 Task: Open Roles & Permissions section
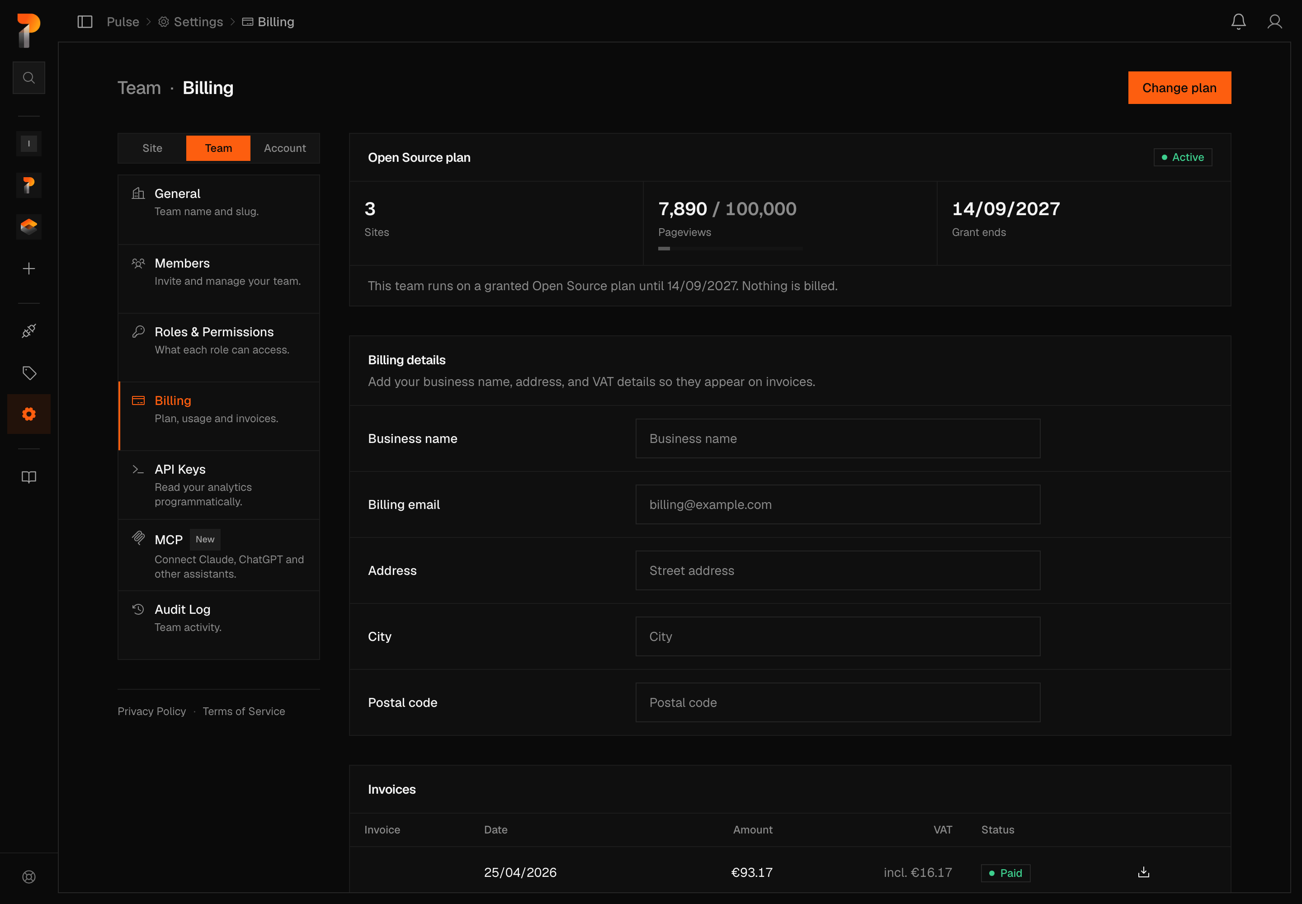[x=219, y=348]
